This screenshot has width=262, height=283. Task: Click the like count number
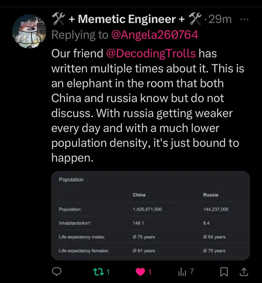tap(150, 272)
